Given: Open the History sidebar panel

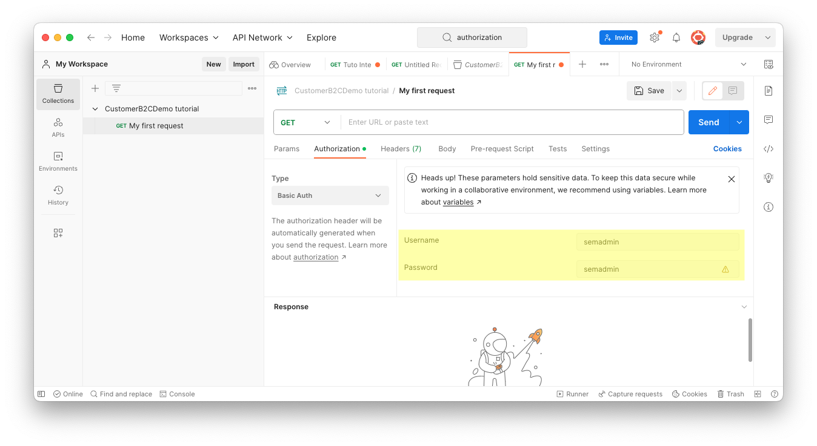Looking at the screenshot, I should [x=58, y=195].
